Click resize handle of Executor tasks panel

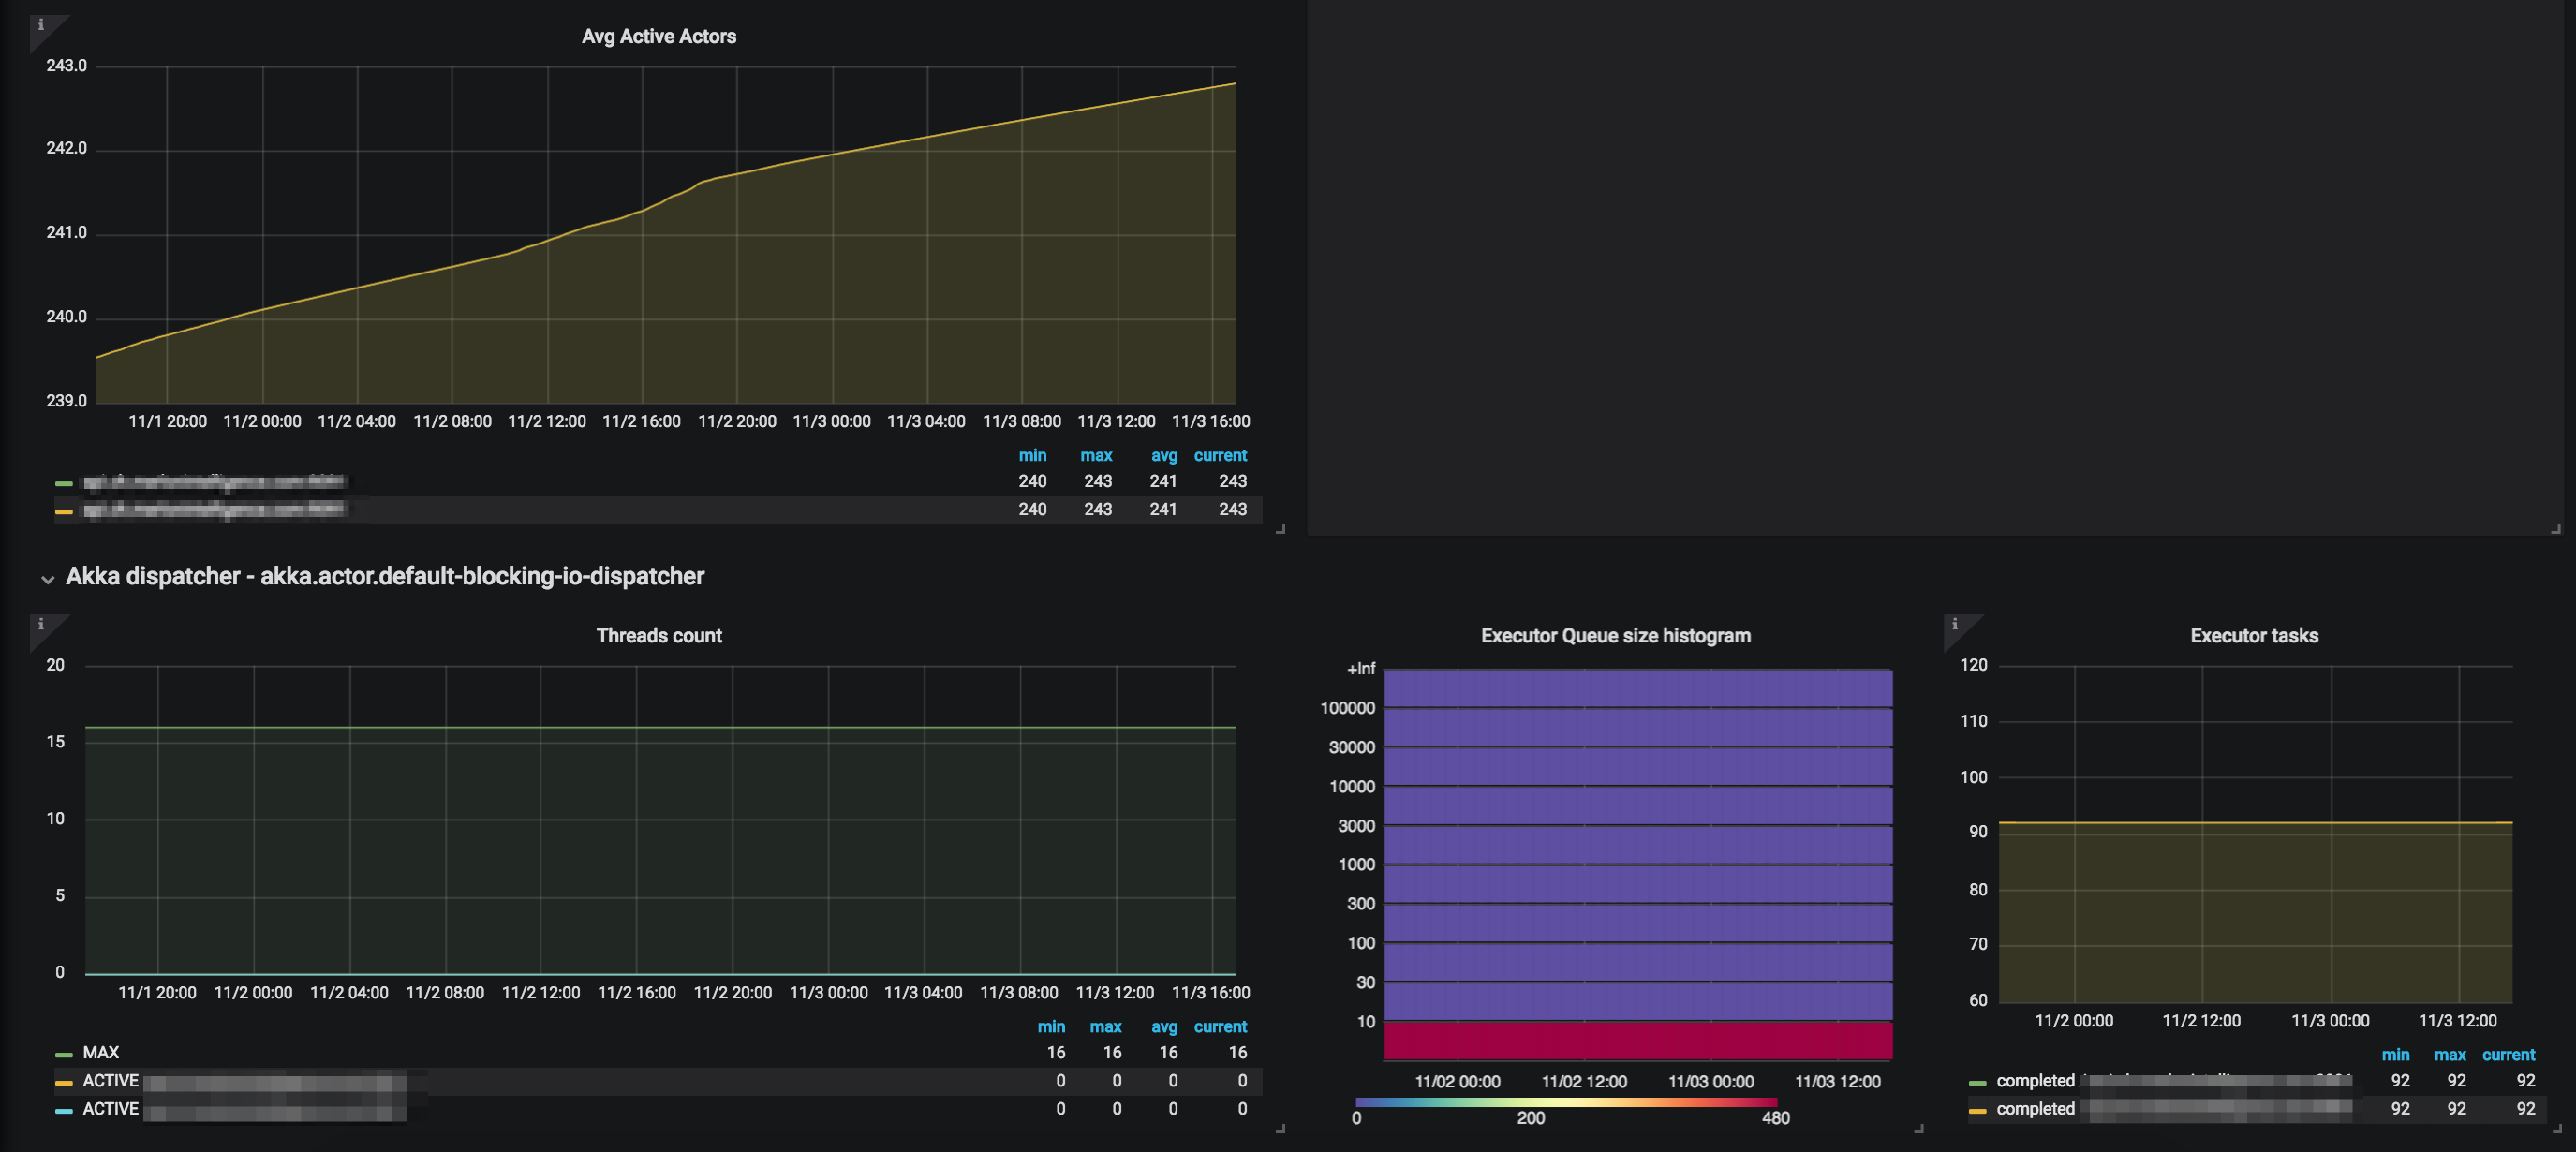pyautogui.click(x=2557, y=1129)
